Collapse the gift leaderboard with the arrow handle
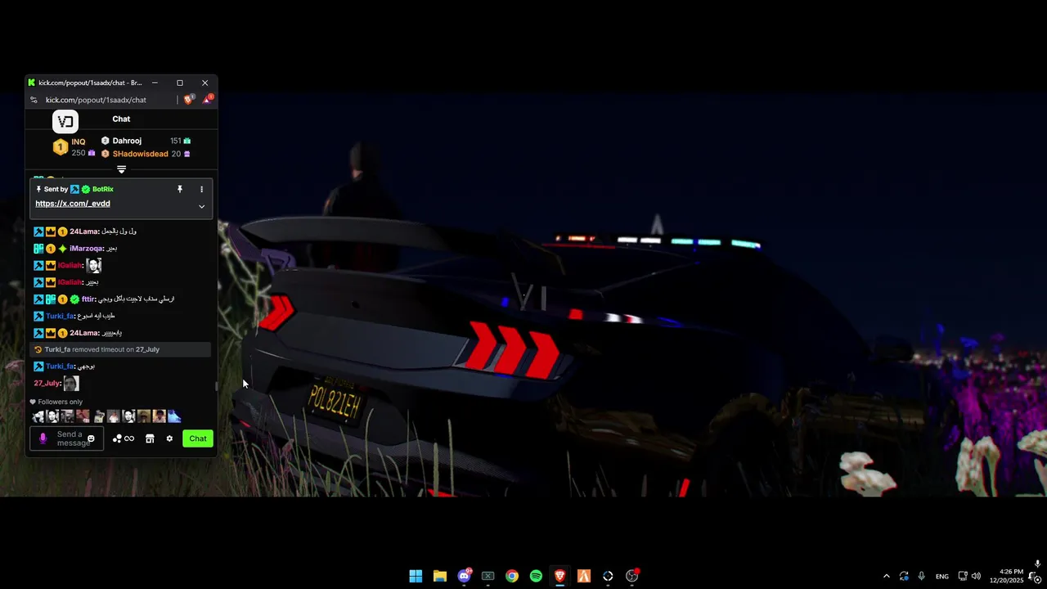 tap(121, 169)
